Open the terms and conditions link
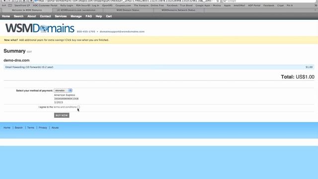The image size is (318, 179). point(65,107)
